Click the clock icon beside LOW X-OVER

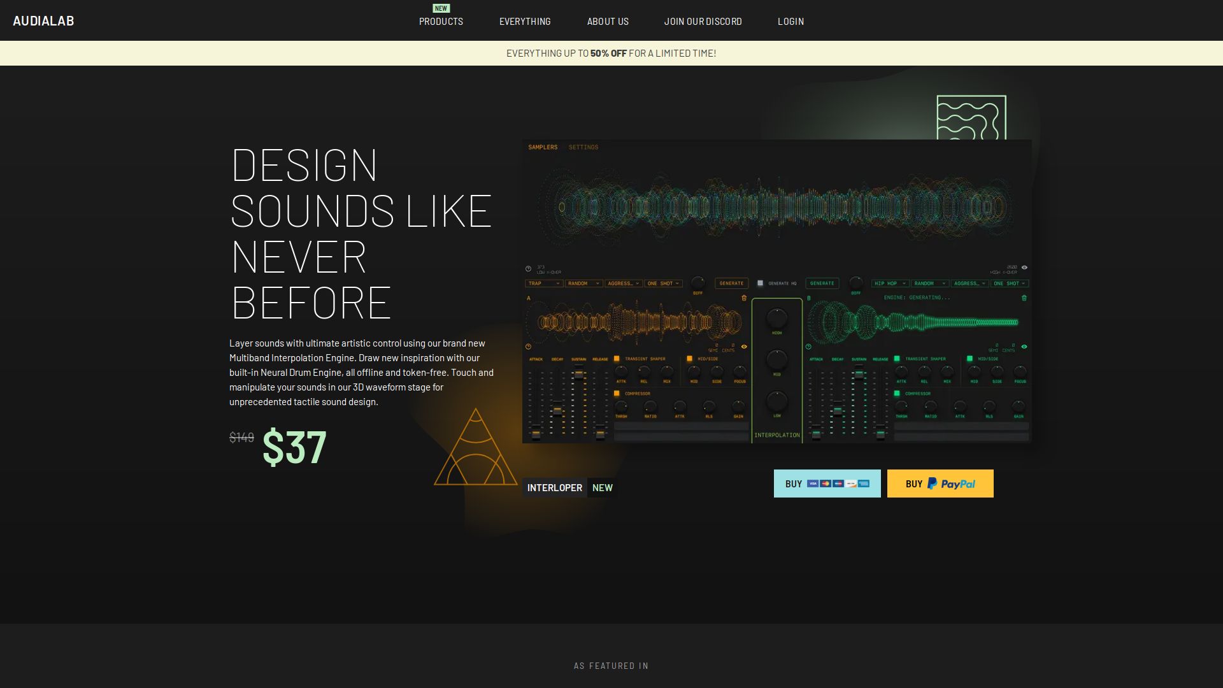coord(528,269)
